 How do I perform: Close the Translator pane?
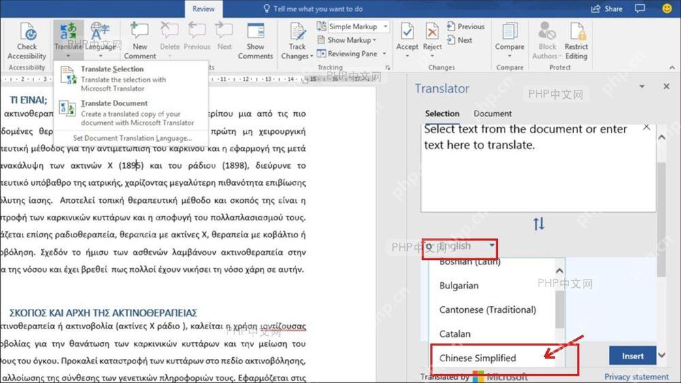click(667, 87)
